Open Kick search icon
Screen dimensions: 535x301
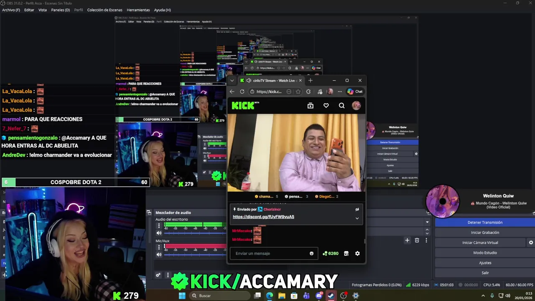[x=341, y=106]
